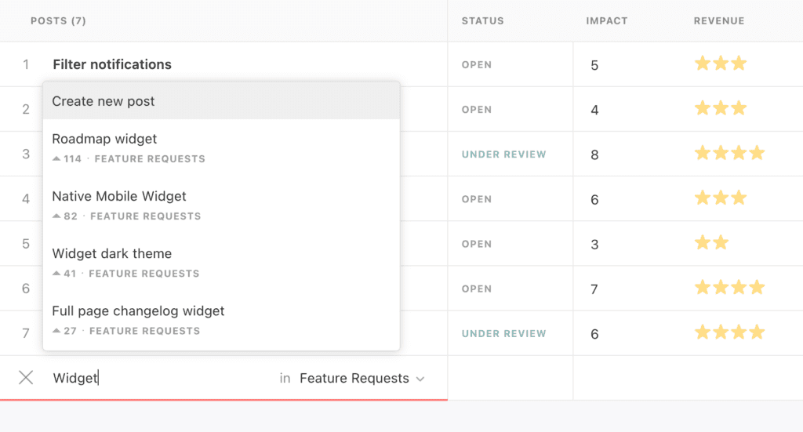Screen dimensions: 803x432
Task: Click the four-star revenue rating in row 3
Action: [x=729, y=154]
